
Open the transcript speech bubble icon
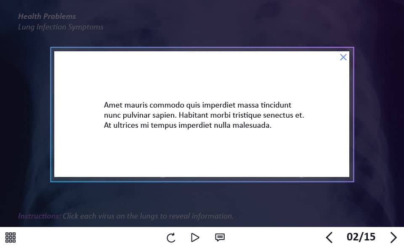click(220, 237)
